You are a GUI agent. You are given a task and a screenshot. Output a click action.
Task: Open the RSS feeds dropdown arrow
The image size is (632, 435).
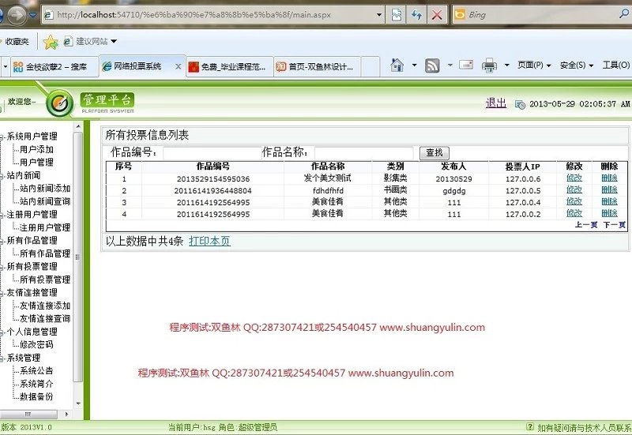[x=450, y=65]
